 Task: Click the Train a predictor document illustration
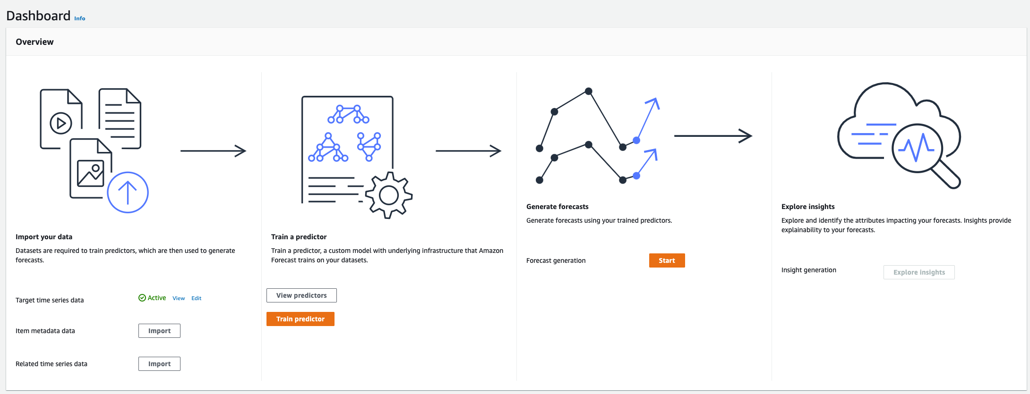click(357, 157)
